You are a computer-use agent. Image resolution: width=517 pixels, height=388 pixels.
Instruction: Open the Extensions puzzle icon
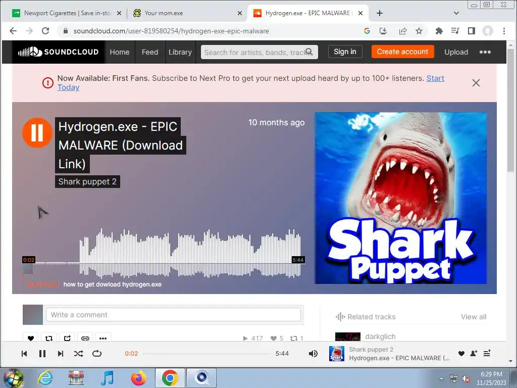click(x=439, y=31)
